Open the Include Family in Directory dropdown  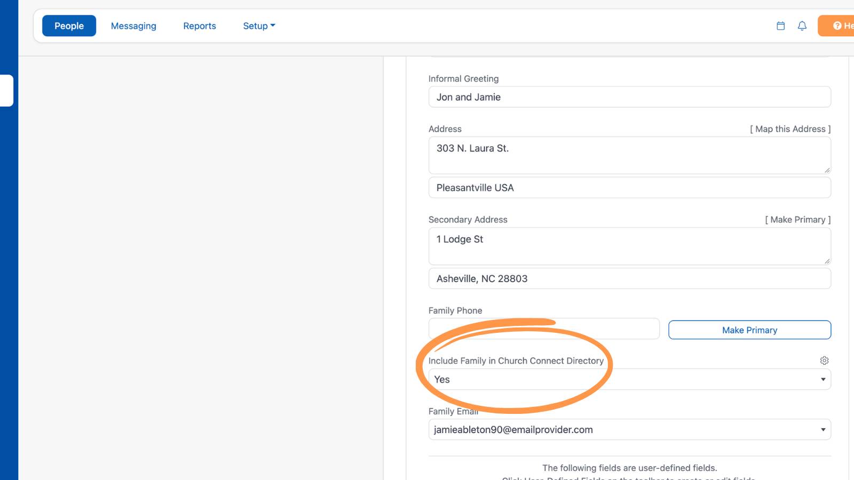[629, 379]
